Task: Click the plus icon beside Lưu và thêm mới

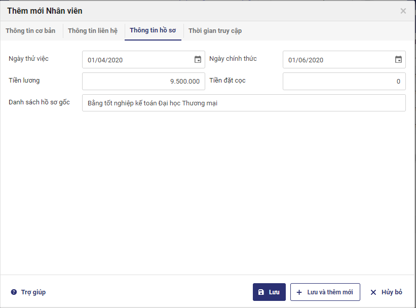Action: pyautogui.click(x=299, y=292)
